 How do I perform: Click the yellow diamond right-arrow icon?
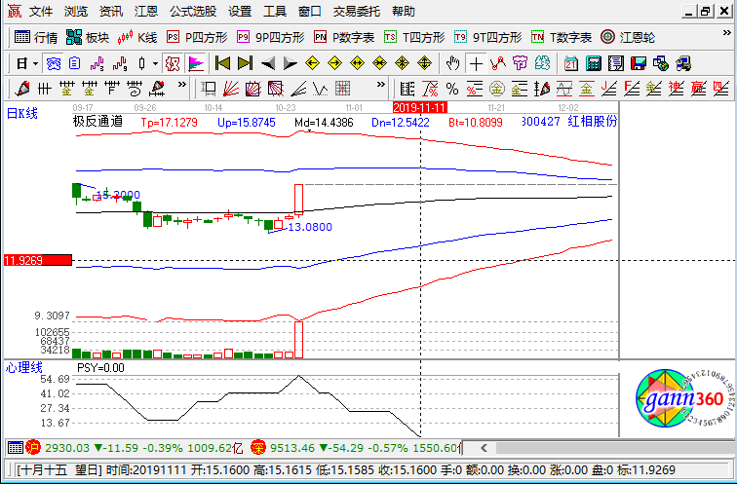pyautogui.click(x=334, y=63)
